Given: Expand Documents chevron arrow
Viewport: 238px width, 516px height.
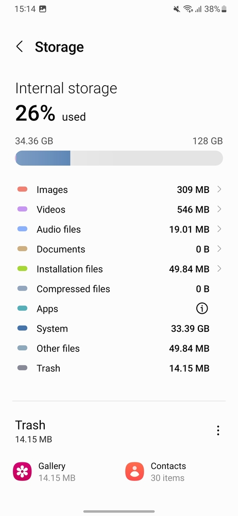Looking at the screenshot, I should (219, 249).
